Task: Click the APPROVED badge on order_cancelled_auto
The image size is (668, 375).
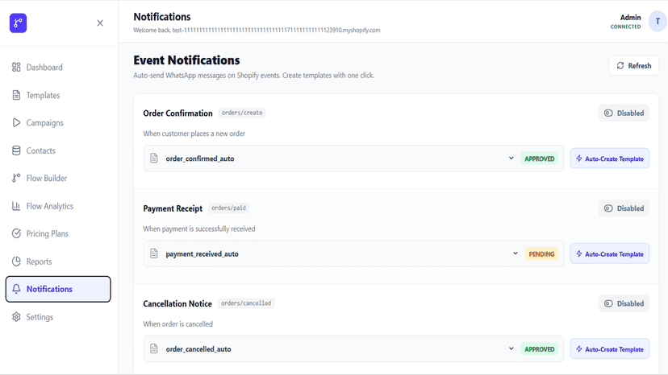Action: [x=540, y=349]
